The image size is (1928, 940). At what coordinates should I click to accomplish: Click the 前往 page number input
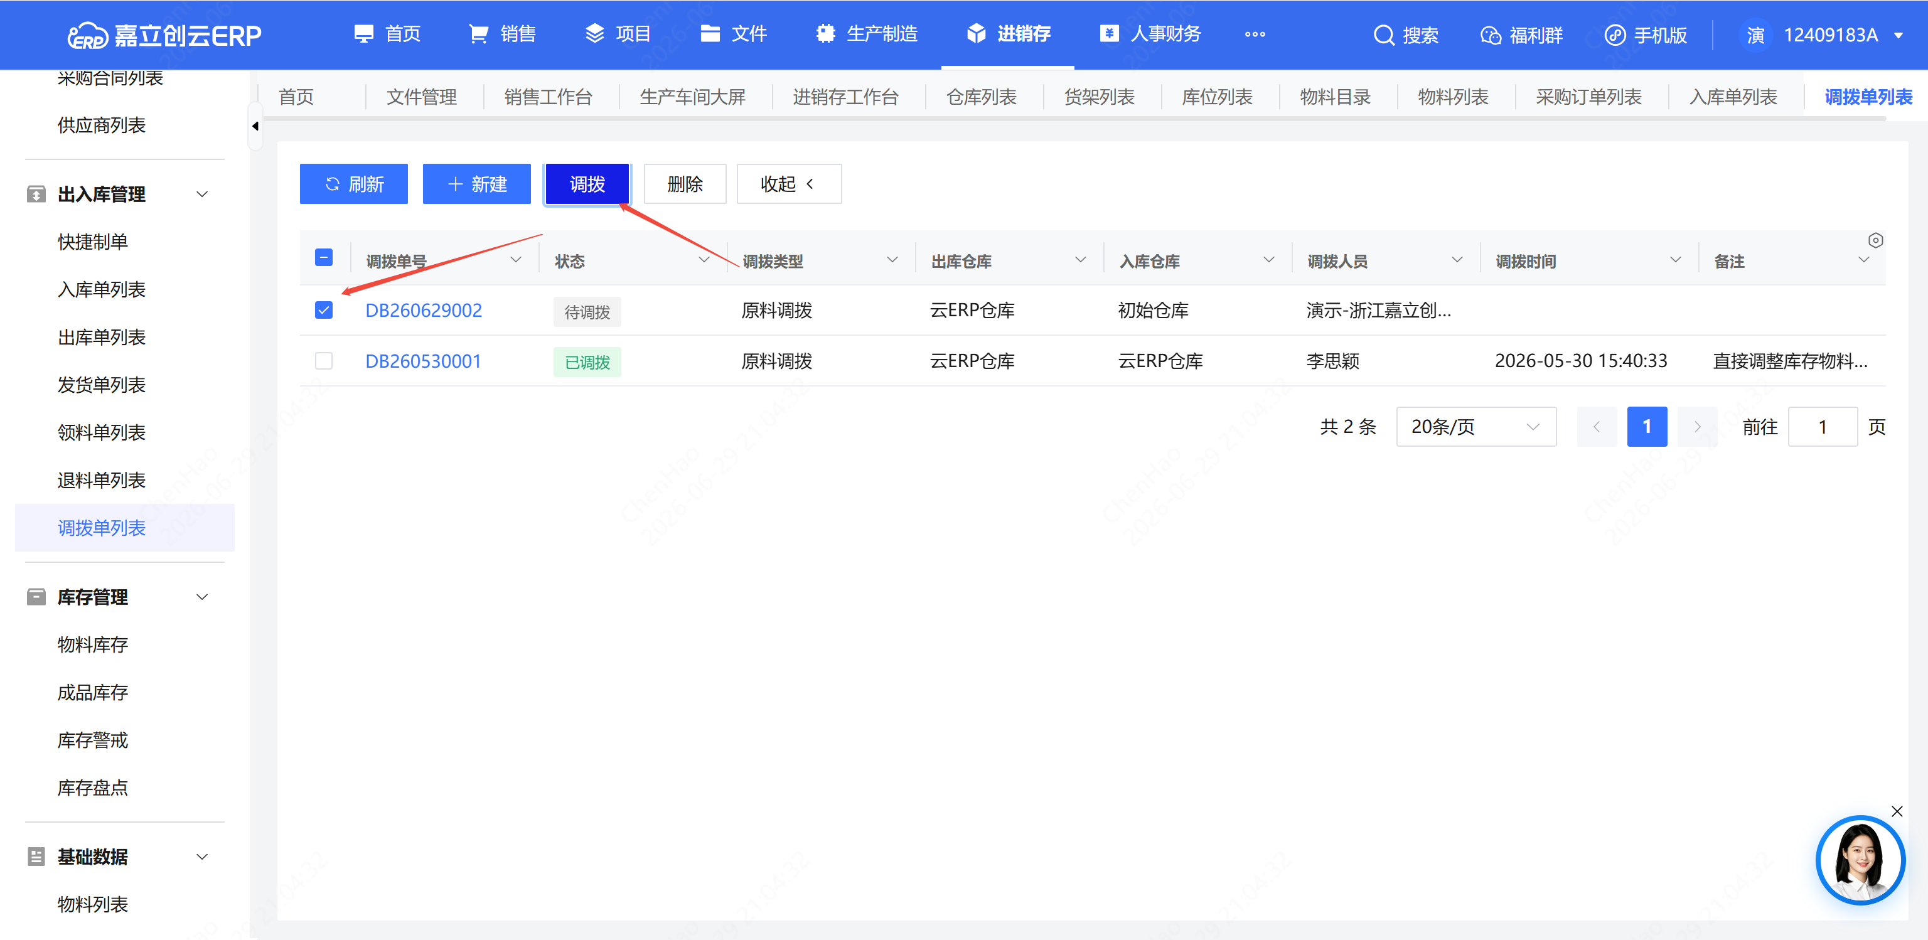pyautogui.click(x=1823, y=427)
